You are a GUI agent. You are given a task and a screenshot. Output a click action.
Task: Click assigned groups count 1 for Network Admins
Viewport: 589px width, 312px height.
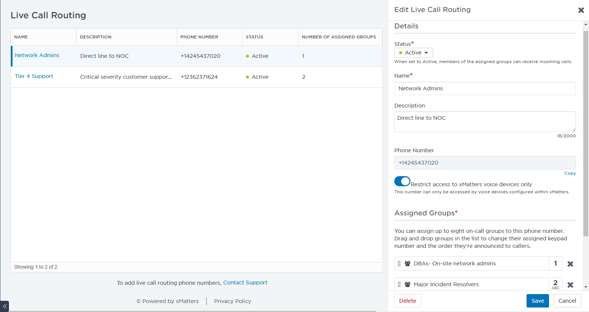pyautogui.click(x=303, y=56)
